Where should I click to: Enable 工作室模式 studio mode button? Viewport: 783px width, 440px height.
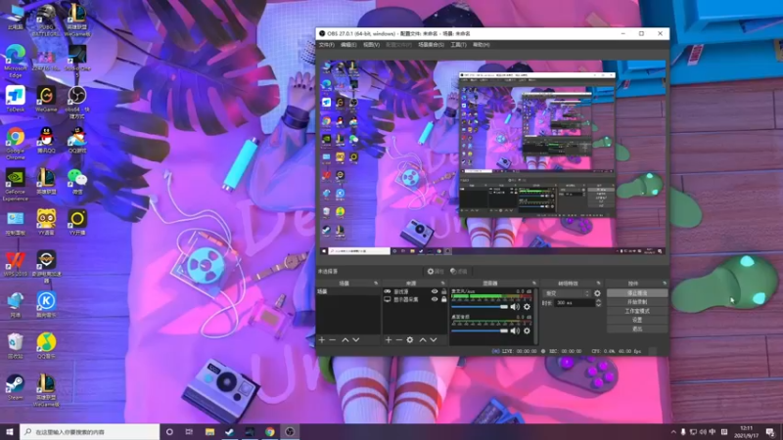pyautogui.click(x=637, y=311)
